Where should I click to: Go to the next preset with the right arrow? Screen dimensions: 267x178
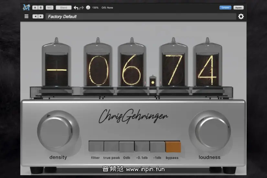[41, 17]
